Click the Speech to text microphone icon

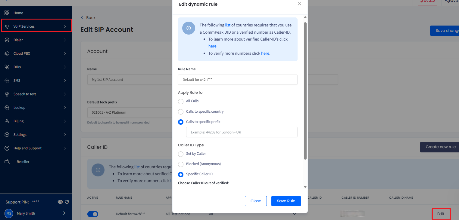pyautogui.click(x=7, y=94)
